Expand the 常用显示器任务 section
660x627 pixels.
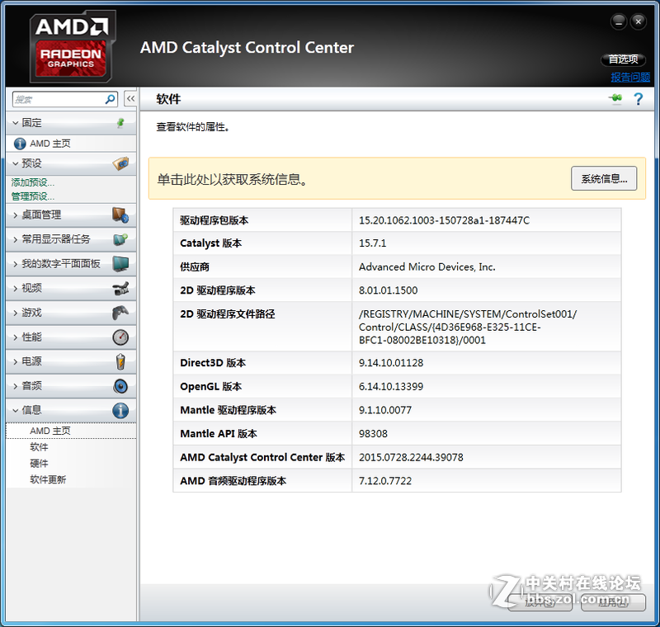(x=16, y=240)
